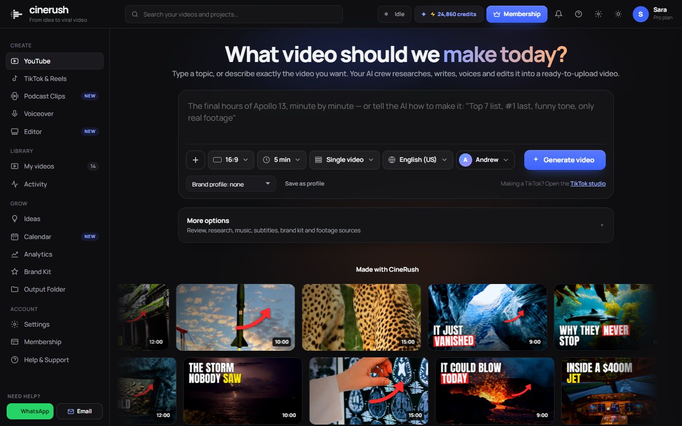This screenshot has height=426, width=682.
Task: Click the Made with CineRush heading
Action: [x=387, y=269]
